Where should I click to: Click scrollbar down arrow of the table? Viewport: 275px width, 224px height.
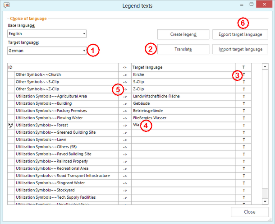(x=265, y=201)
